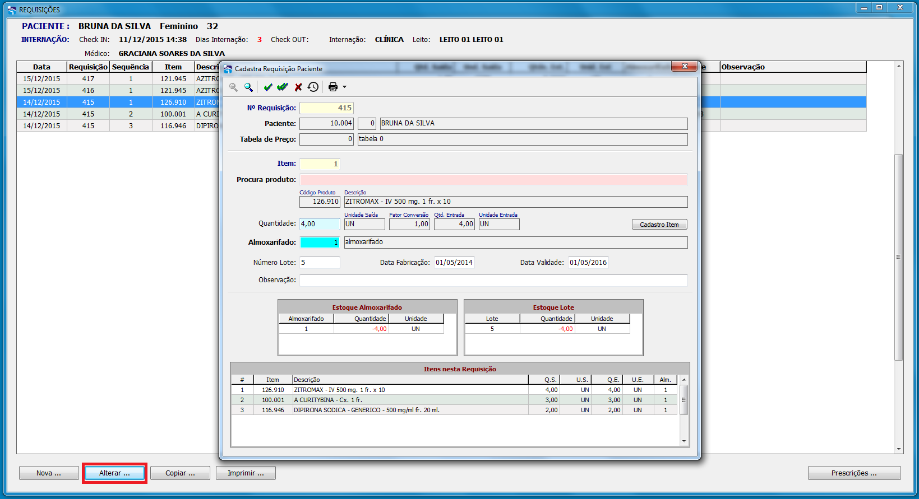The height and width of the screenshot is (499, 919).
Task: Click the Requisição column header
Action: pyautogui.click(x=88, y=67)
